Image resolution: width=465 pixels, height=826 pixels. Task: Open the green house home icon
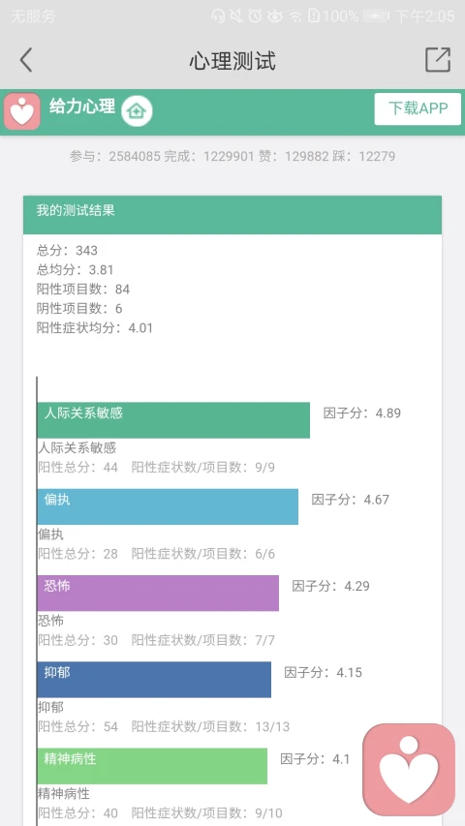pyautogui.click(x=137, y=111)
